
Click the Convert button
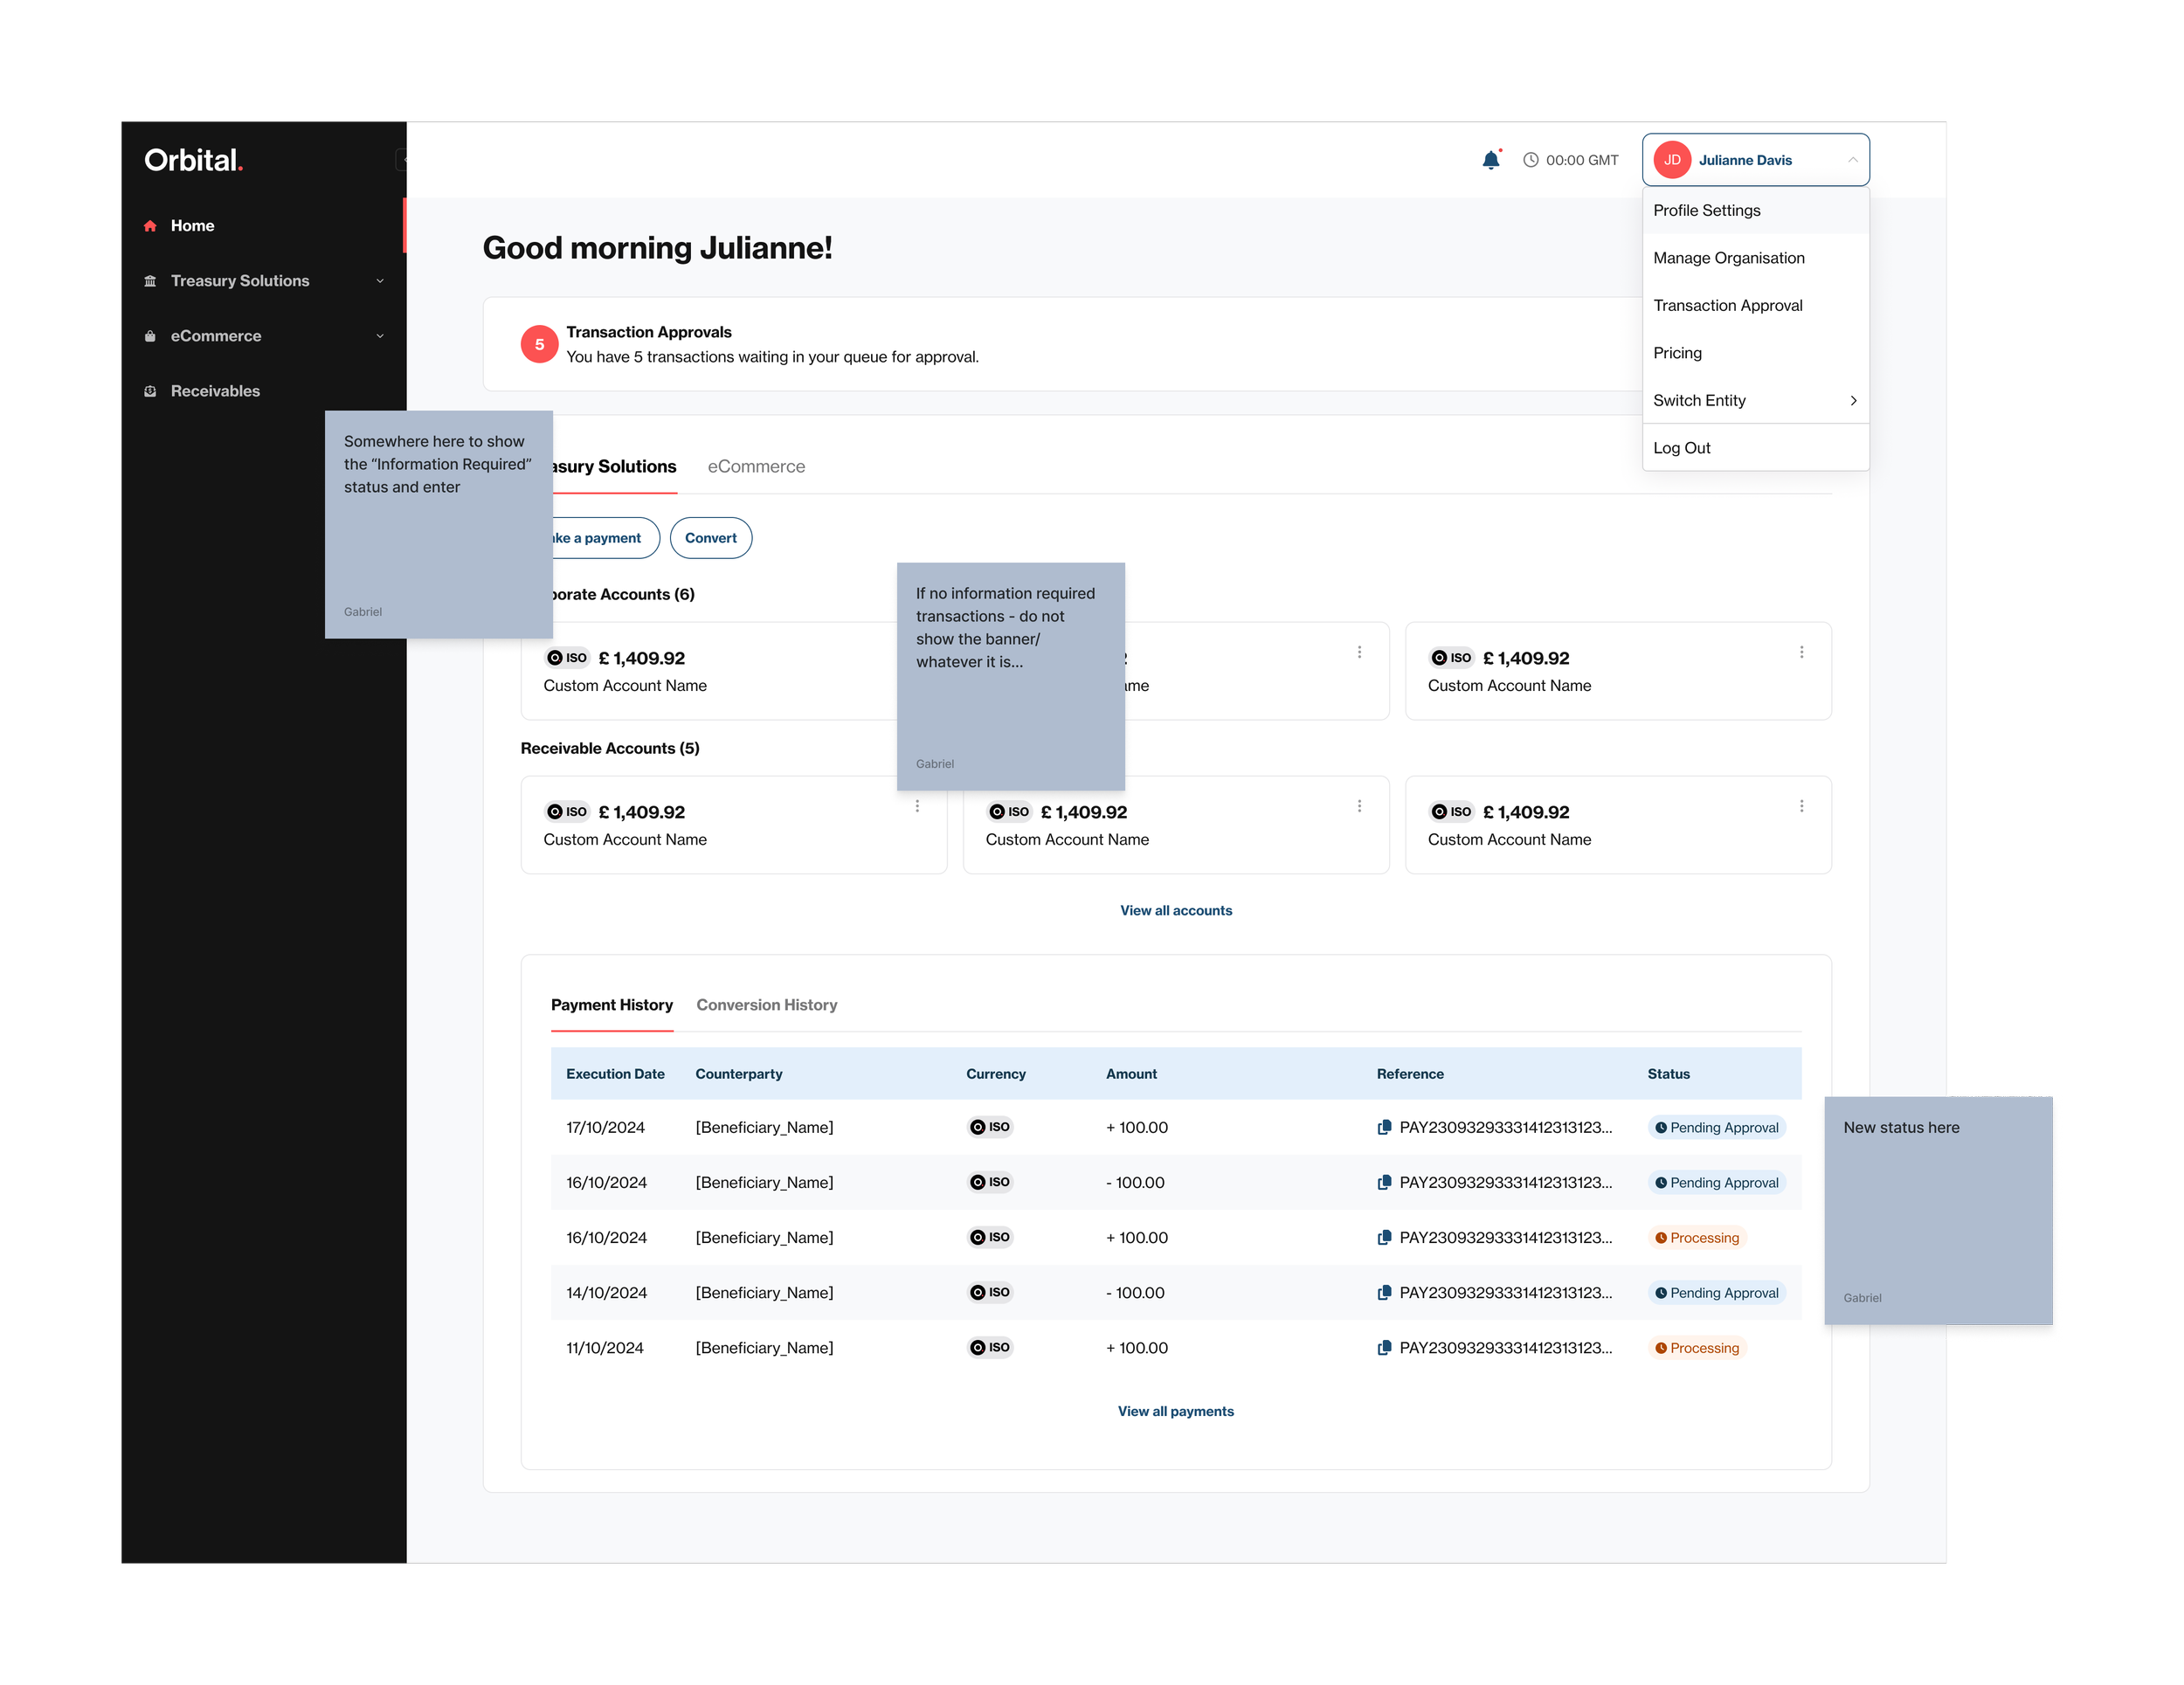coord(710,538)
